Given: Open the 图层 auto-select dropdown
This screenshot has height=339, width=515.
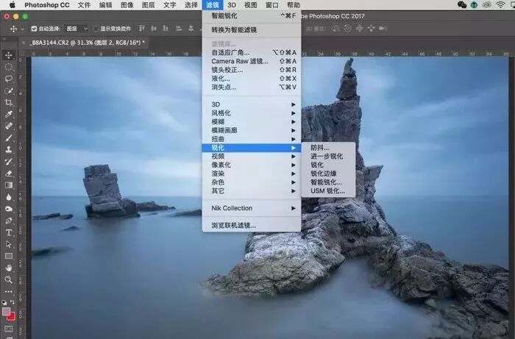Looking at the screenshot, I should [x=77, y=29].
